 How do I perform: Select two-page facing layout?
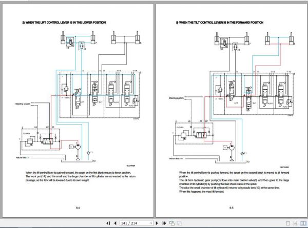[x=303, y=223]
